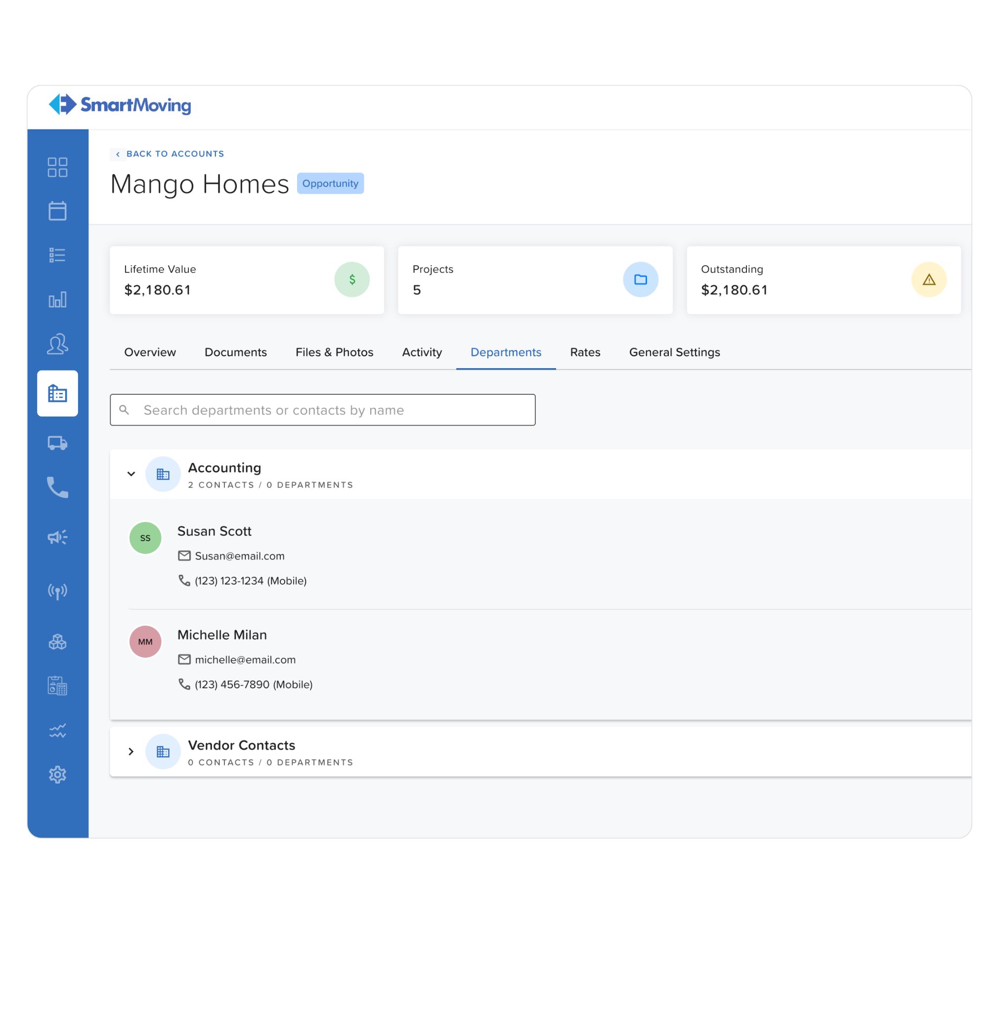The image size is (999, 1012).
Task: Click the Accounting department building icon
Action: (x=163, y=474)
